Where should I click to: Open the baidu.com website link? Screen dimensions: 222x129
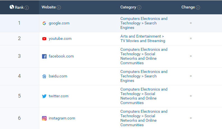point(58,76)
